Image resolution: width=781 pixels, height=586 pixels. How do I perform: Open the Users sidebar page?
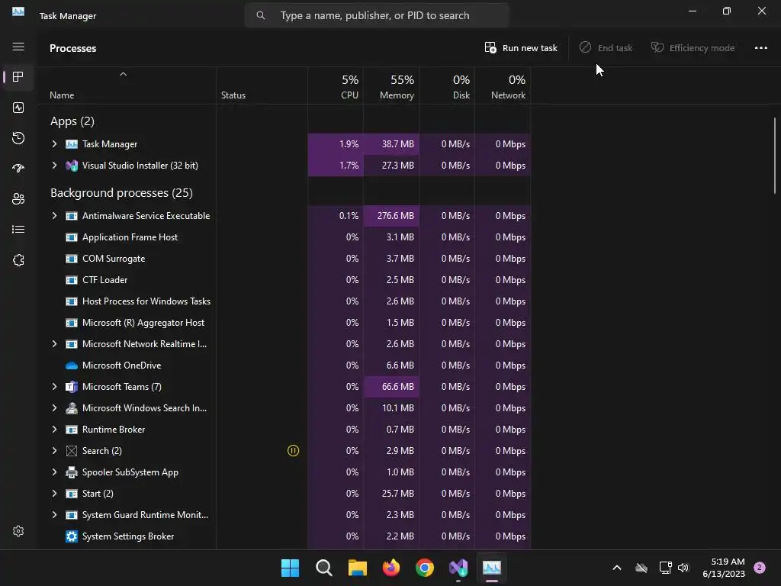18,199
